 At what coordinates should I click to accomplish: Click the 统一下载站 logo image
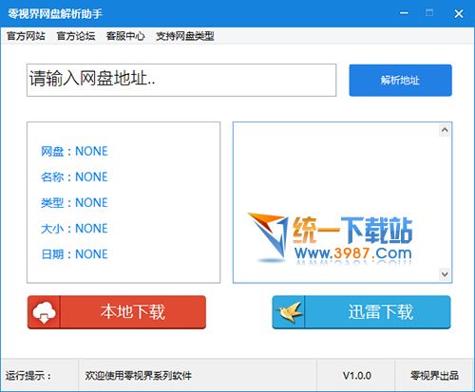pos(330,239)
